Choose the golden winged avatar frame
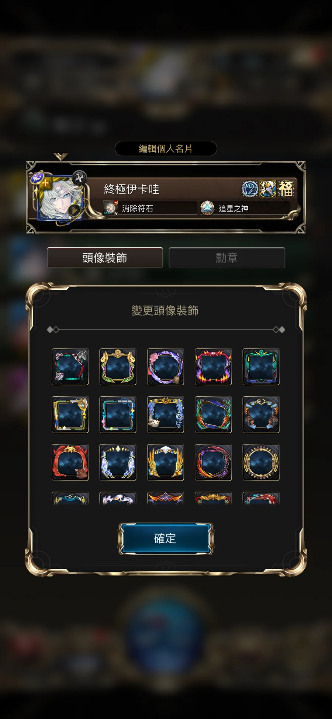Screen dimensions: 332x719 click(x=166, y=462)
